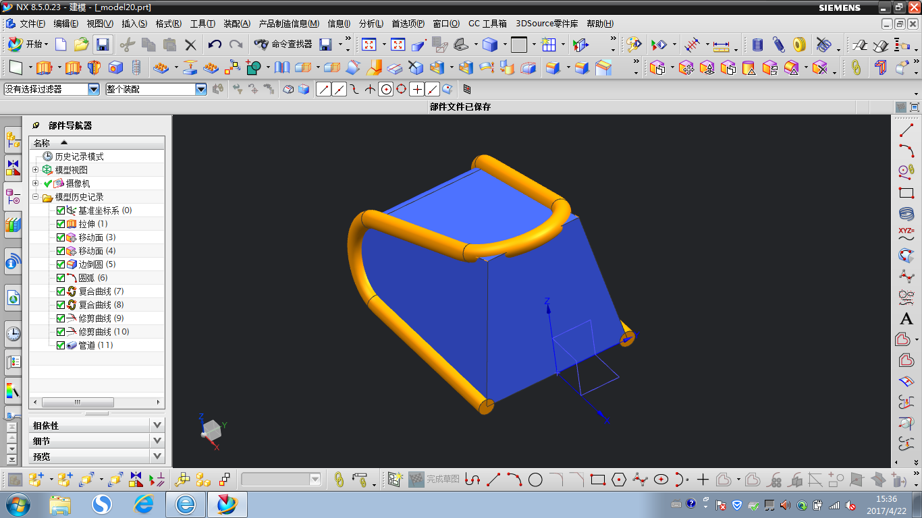Expand the 模型视图 tree node
Viewport: 922px width, 518px height.
[36, 170]
